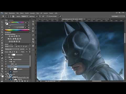Toggle the brush panel in options bar

(13, 16)
